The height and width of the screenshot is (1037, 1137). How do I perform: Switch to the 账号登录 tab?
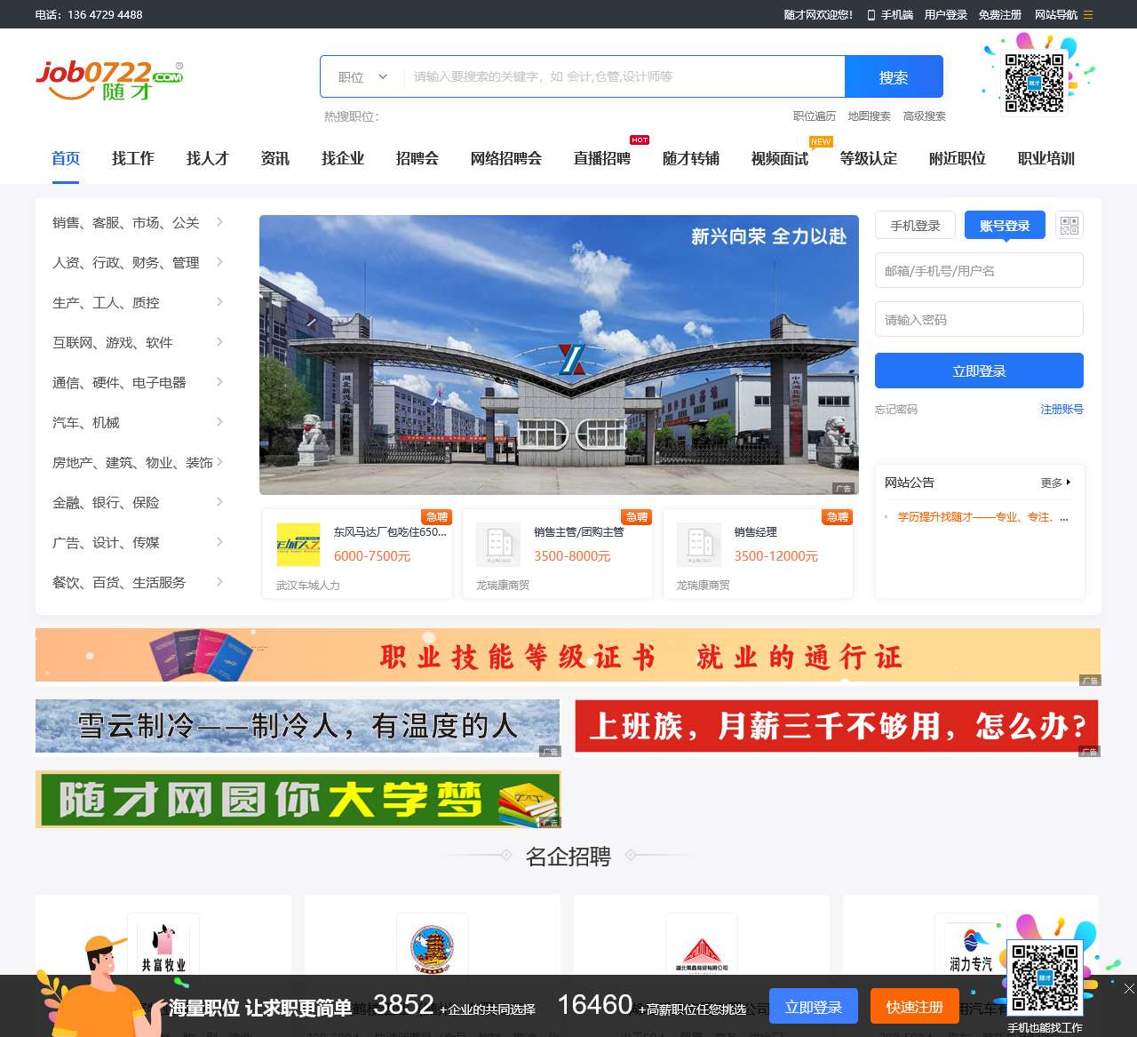click(x=1005, y=226)
